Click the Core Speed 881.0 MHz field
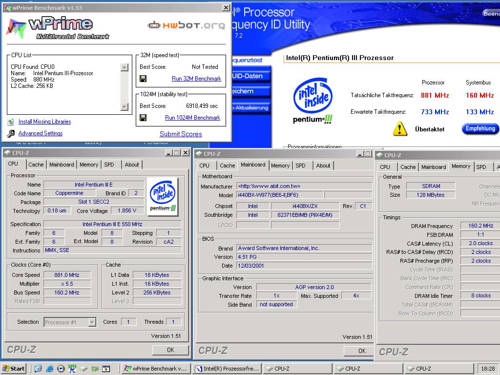This screenshot has height=375, width=500. point(67,275)
